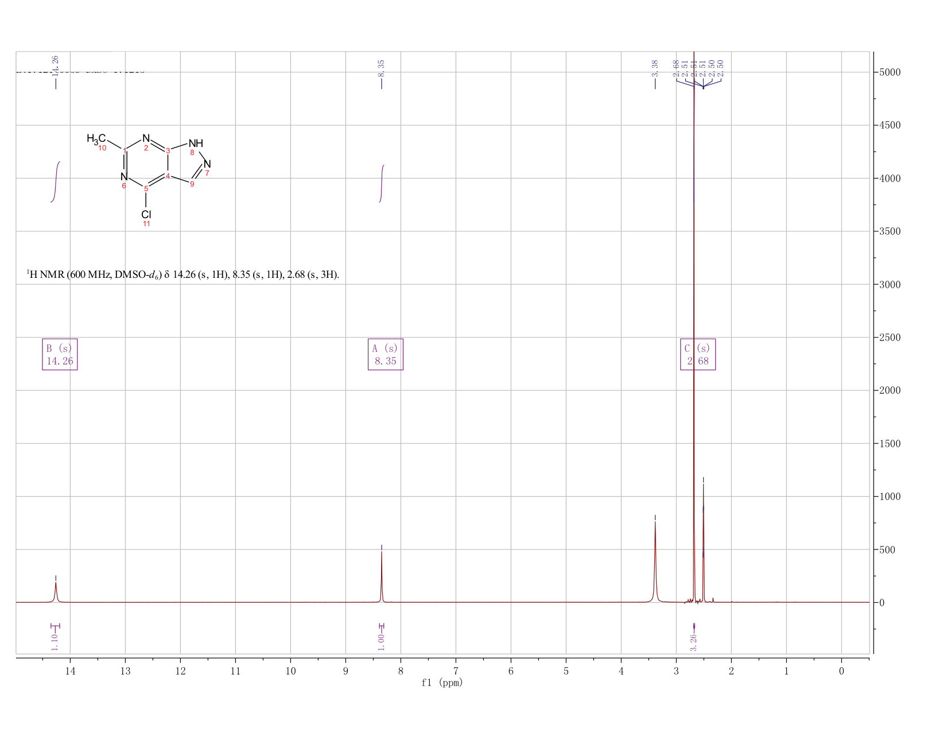Click x-axis tick label 8
The width and height of the screenshot is (947, 732).
point(401,671)
